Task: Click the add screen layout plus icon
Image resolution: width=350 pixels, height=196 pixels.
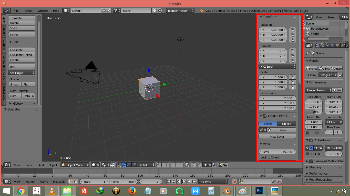Action: (x=104, y=10)
